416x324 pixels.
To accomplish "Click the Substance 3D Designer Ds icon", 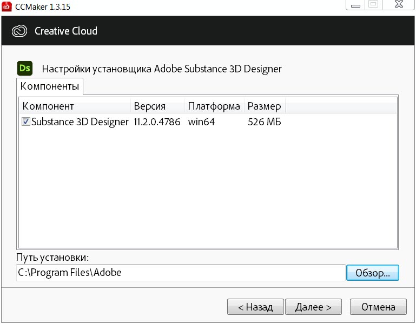I will tap(25, 69).
